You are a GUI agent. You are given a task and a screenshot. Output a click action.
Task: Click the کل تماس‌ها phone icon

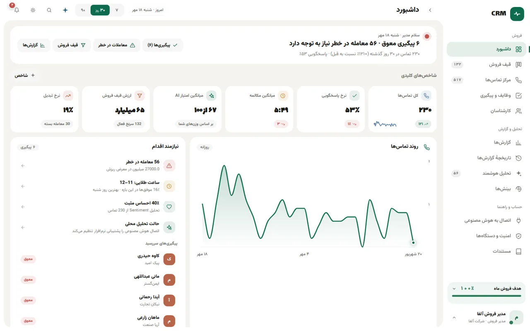coord(426,96)
